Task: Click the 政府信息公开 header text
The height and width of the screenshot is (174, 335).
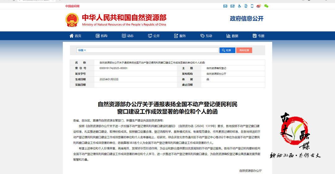Action: 247,19
